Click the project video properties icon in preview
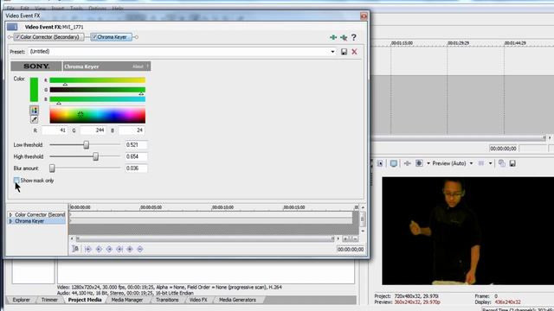 [x=380, y=163]
